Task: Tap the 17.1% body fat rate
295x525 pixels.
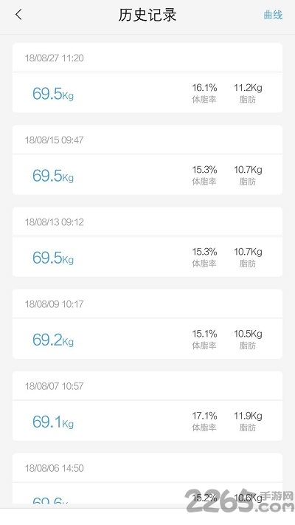Action: click(204, 421)
